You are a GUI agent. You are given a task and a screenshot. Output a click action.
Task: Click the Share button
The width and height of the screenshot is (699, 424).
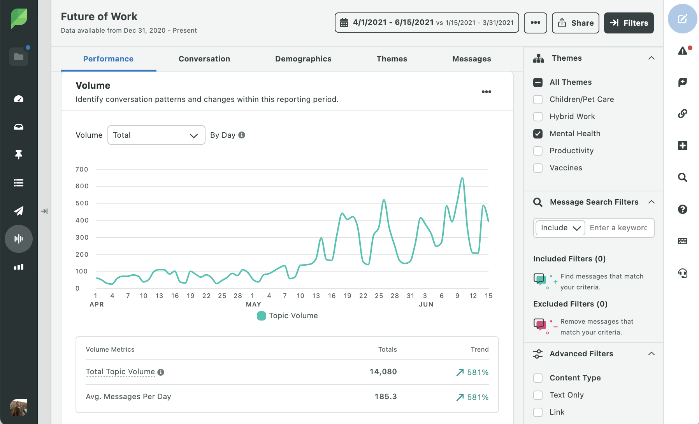click(x=575, y=23)
